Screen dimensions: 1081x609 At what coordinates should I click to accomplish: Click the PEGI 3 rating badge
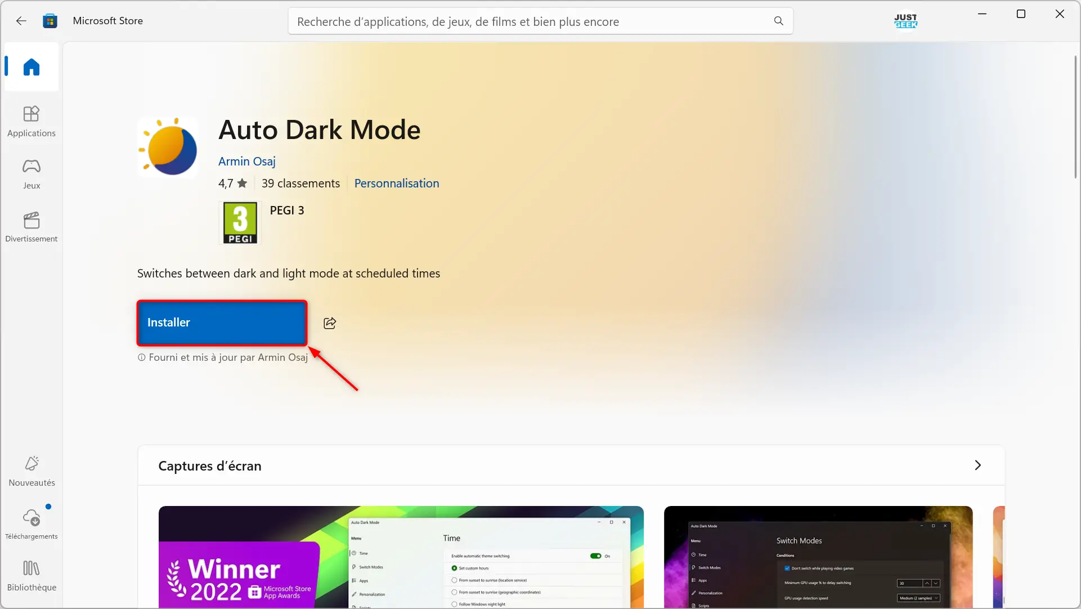pos(240,223)
